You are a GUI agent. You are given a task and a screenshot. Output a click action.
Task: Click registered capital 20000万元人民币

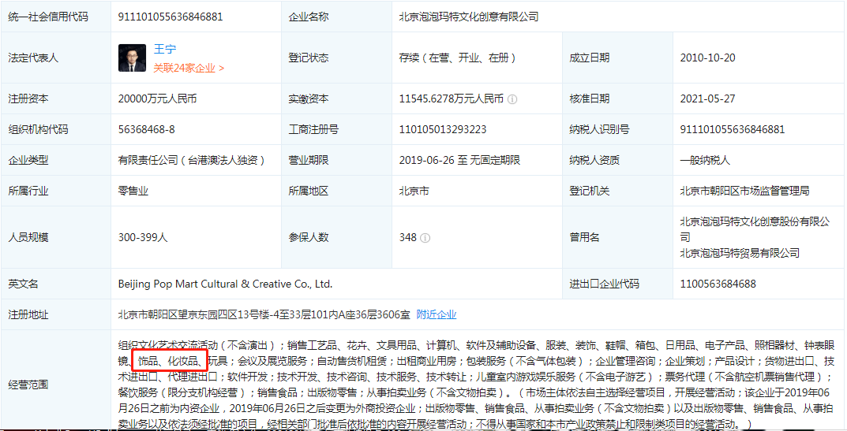[158, 98]
